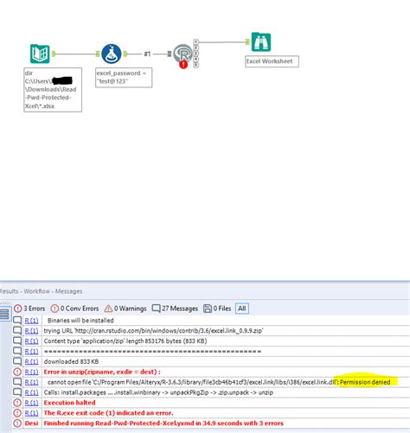The width and height of the screenshot is (410, 433).
Task: Select the Browse tool binoculars icon
Action: (x=261, y=42)
